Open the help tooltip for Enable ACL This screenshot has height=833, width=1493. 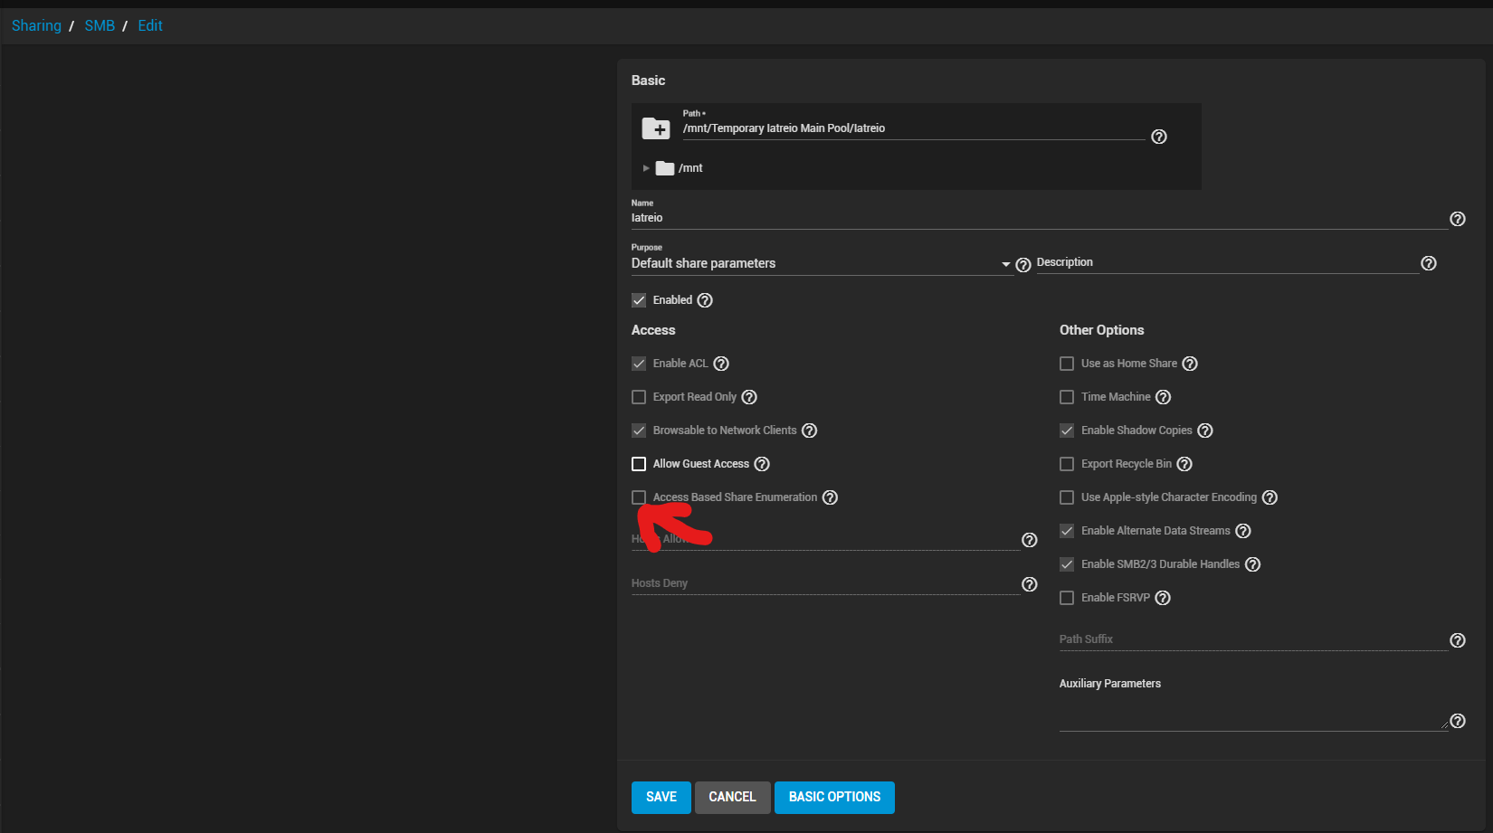(x=721, y=364)
